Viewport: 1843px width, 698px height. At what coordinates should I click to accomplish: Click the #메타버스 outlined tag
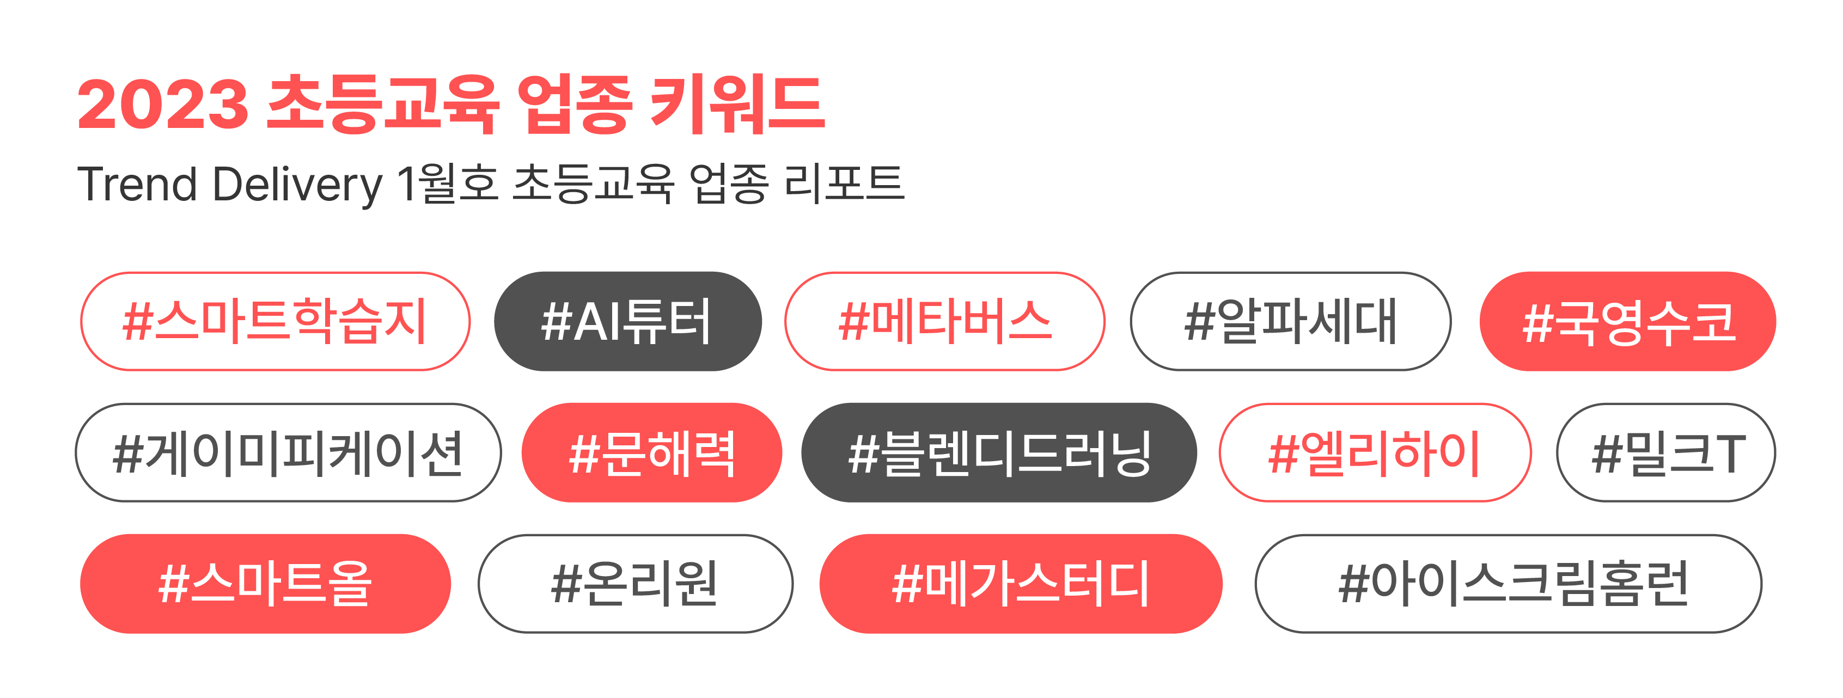point(945,321)
